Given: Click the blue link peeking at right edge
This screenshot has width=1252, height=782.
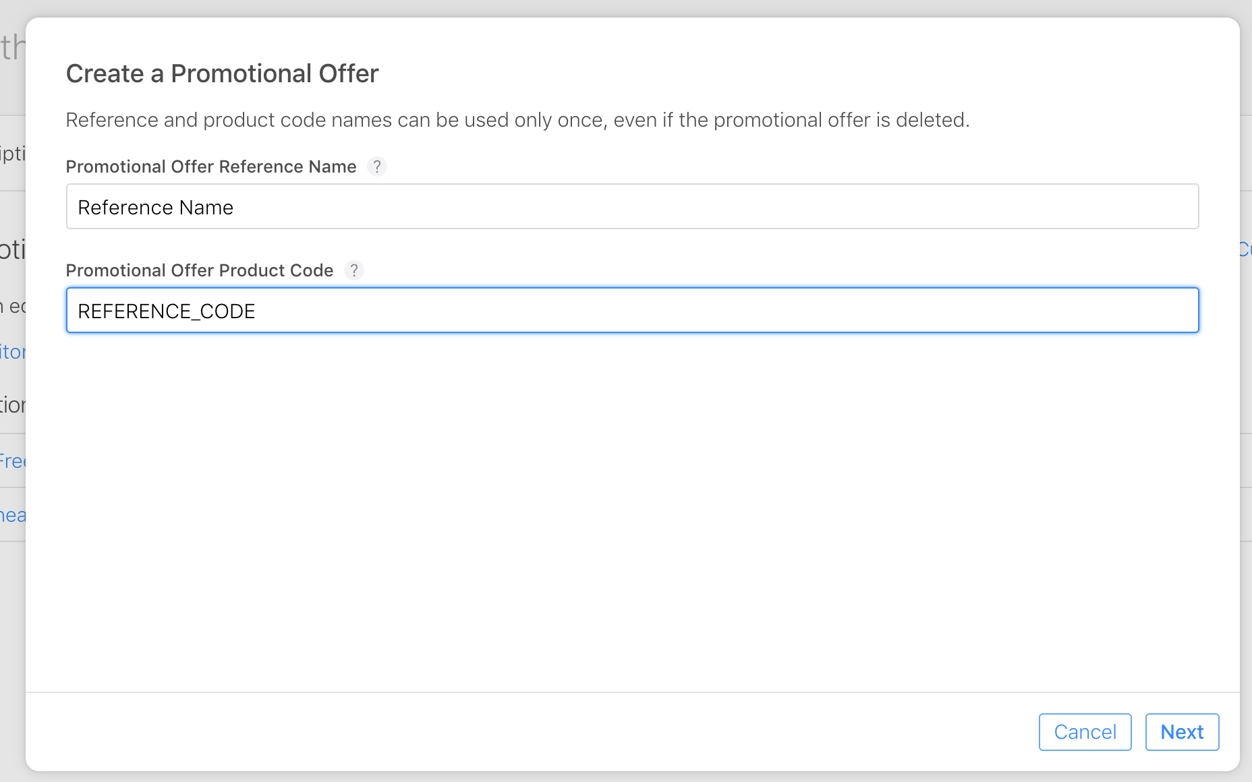Looking at the screenshot, I should pyautogui.click(x=1245, y=249).
